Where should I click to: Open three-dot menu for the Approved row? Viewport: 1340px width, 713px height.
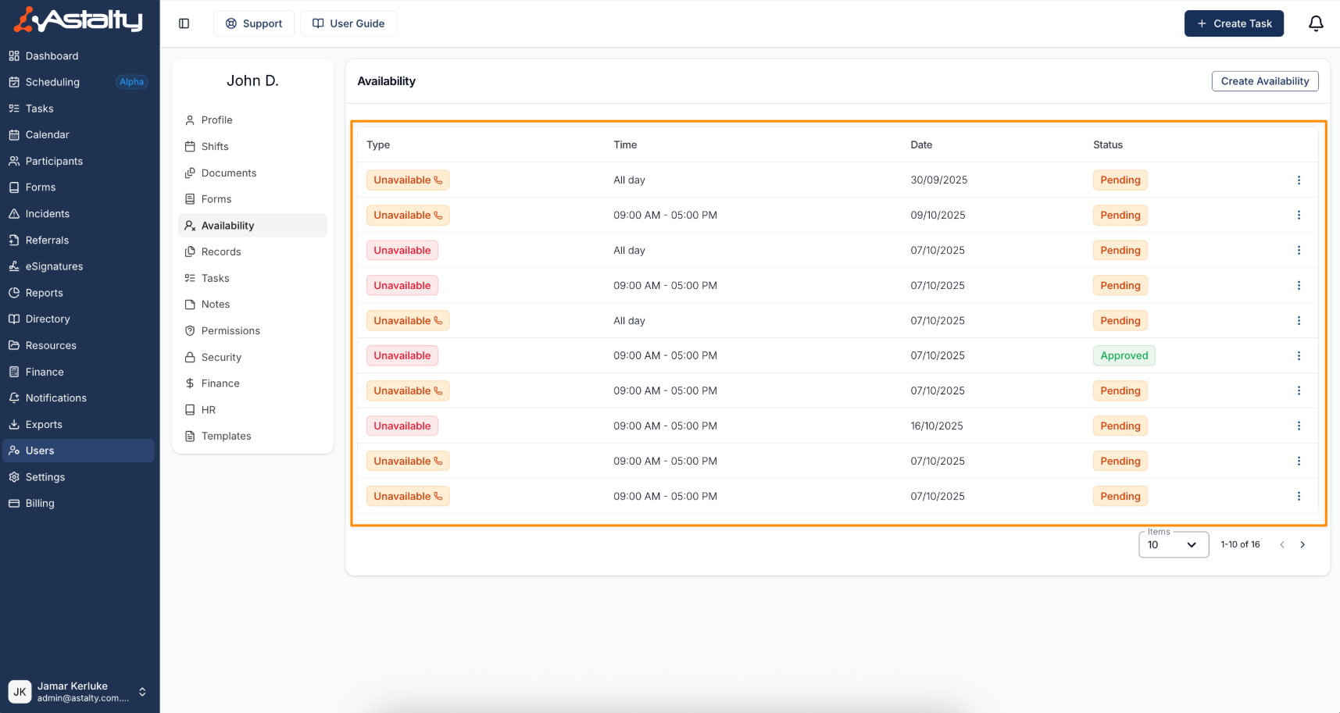pyautogui.click(x=1299, y=356)
